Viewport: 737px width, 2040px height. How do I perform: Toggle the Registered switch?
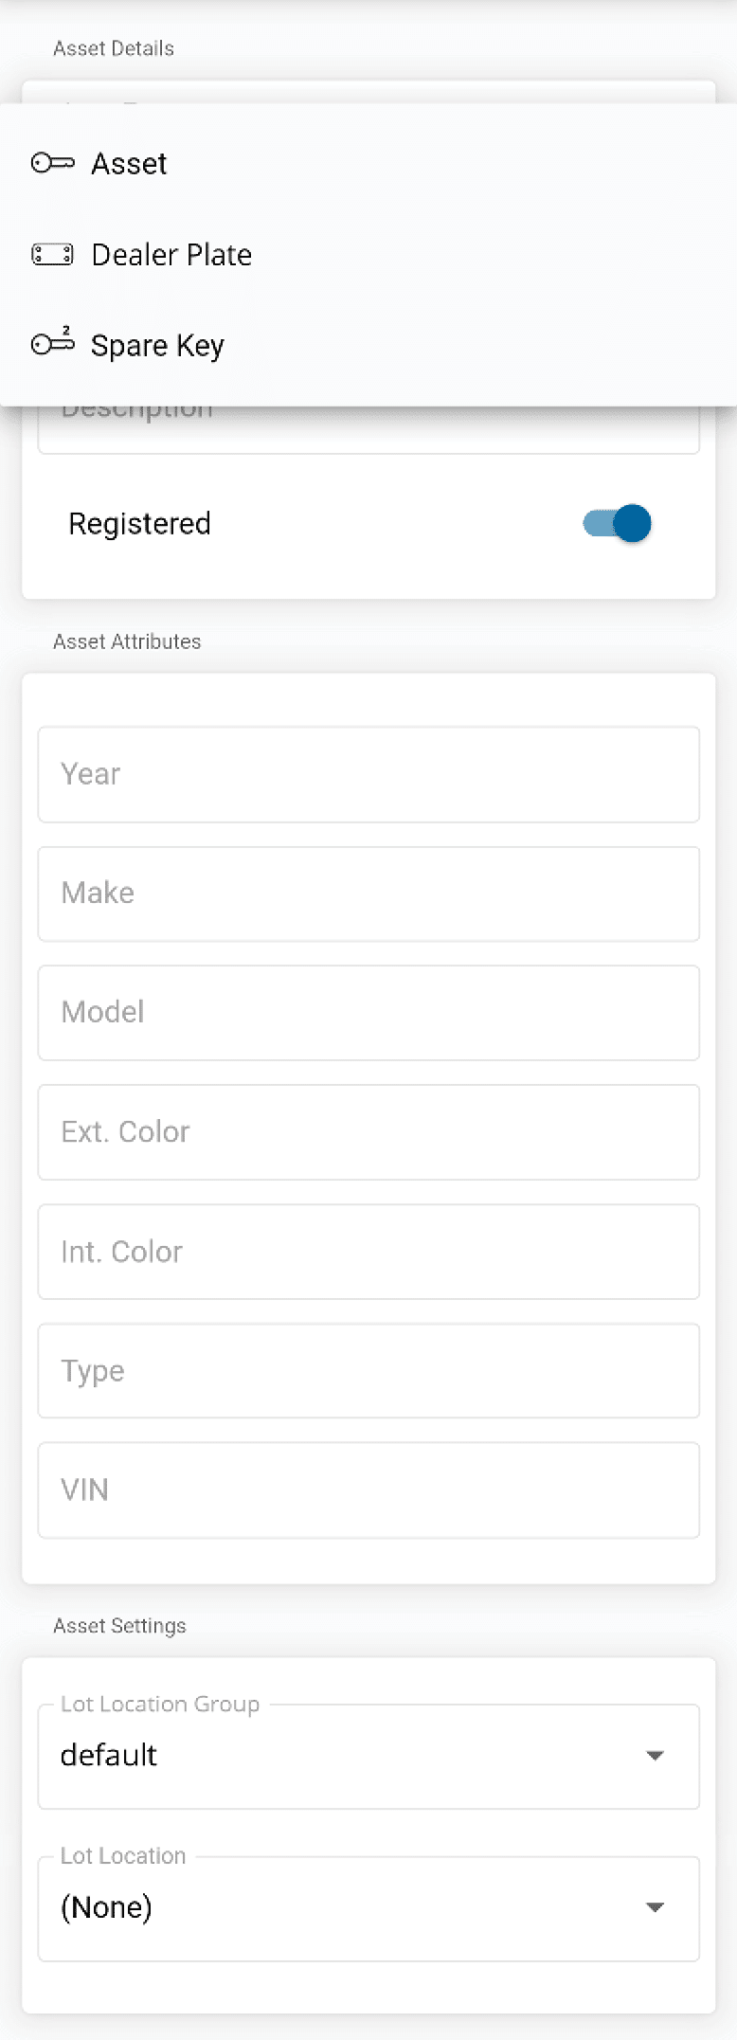pos(618,523)
